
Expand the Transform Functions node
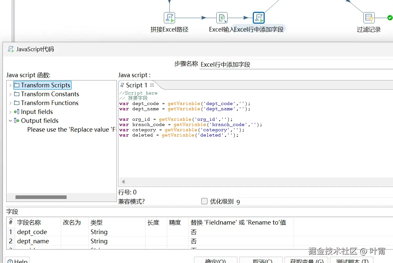click(x=10, y=103)
